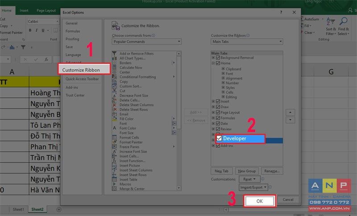Open the Proofing options category
Screen dimensions: 357x216
click(72, 39)
